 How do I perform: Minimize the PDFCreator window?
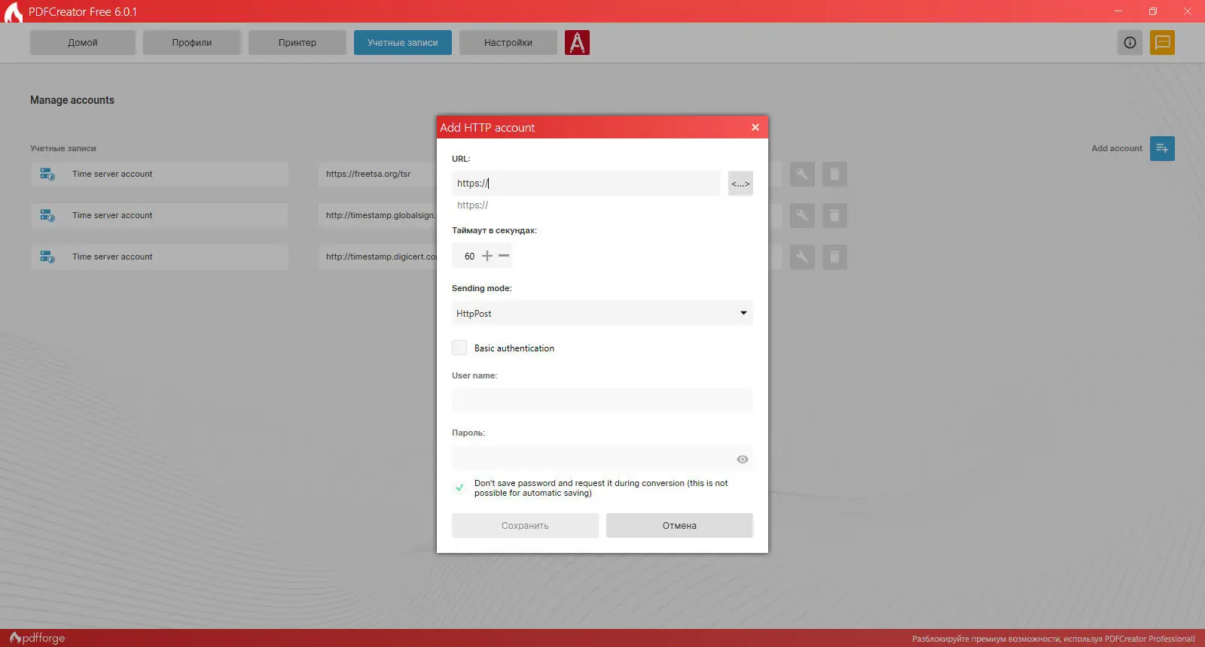tap(1118, 11)
